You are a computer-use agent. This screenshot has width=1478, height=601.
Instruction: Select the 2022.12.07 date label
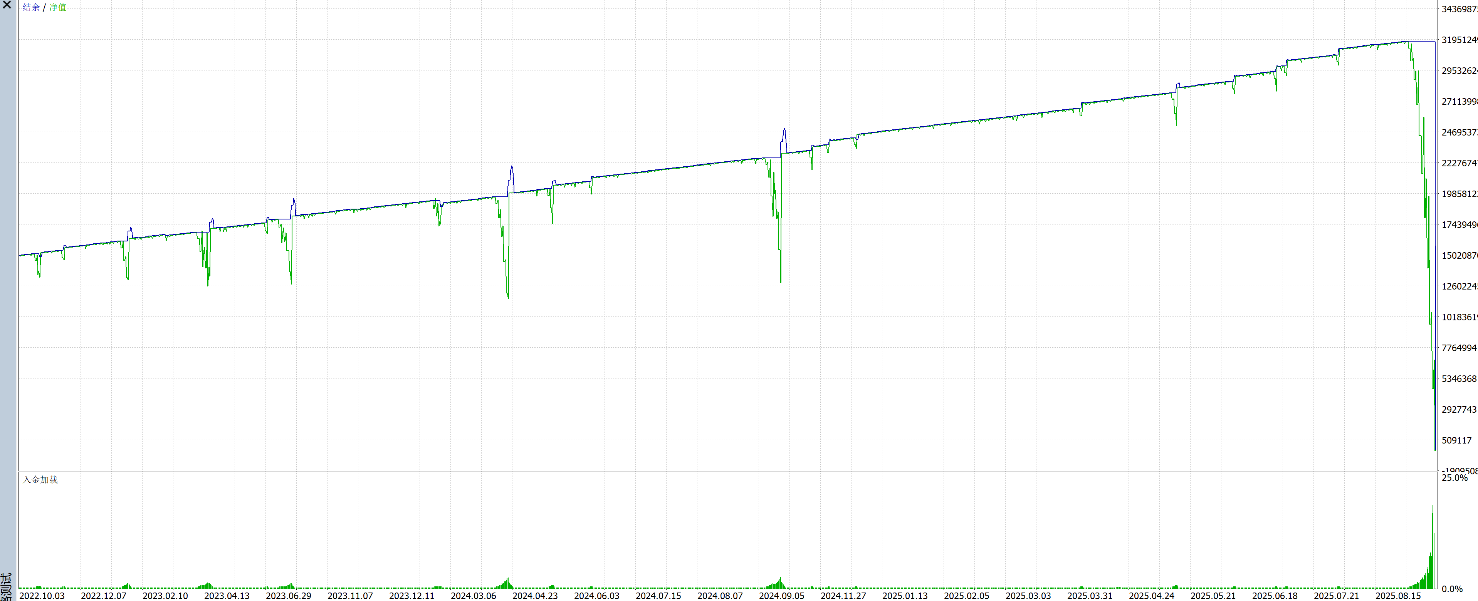pos(103,595)
